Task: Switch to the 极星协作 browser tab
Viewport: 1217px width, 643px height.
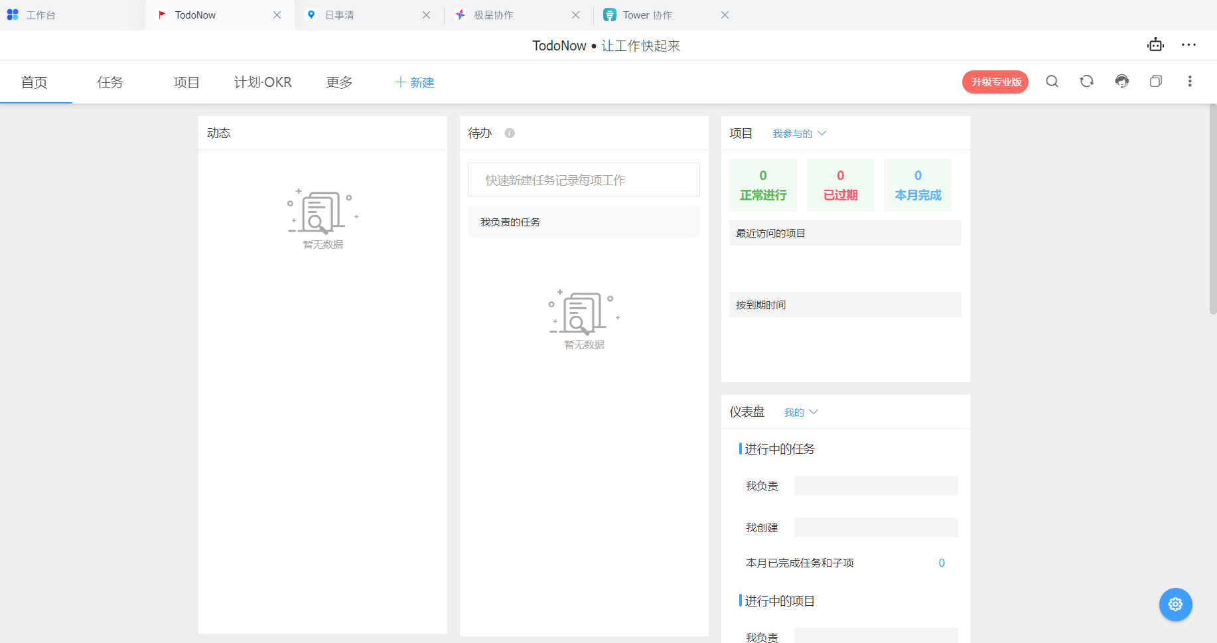Action: [518, 15]
